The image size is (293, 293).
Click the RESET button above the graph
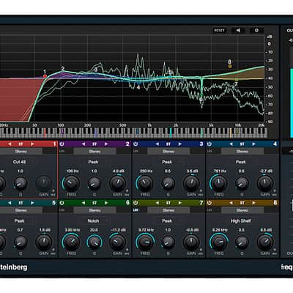pos(219,30)
